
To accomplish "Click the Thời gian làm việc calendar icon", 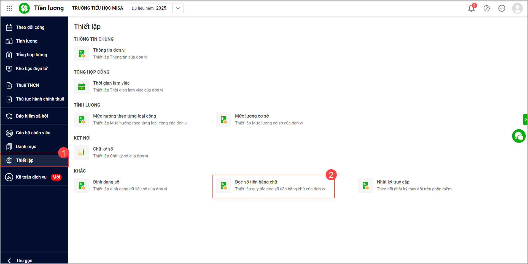I will coord(81,87).
